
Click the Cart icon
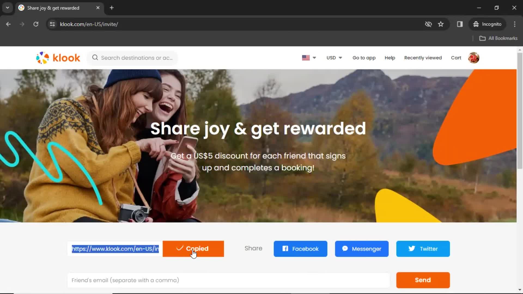coord(456,57)
